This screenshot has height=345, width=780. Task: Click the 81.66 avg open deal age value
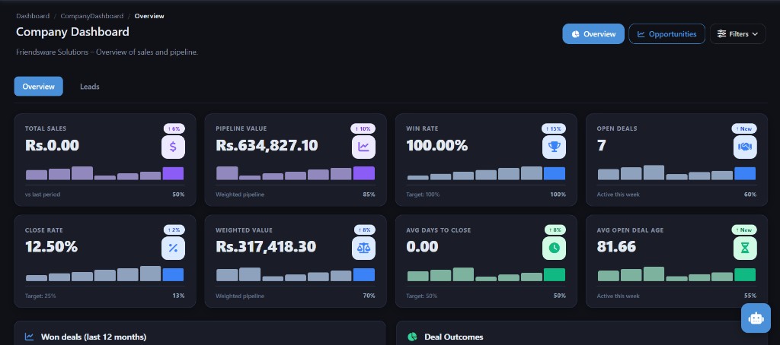pyautogui.click(x=616, y=247)
